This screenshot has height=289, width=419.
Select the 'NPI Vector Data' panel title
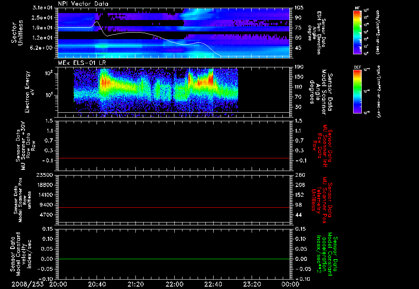(83, 4)
